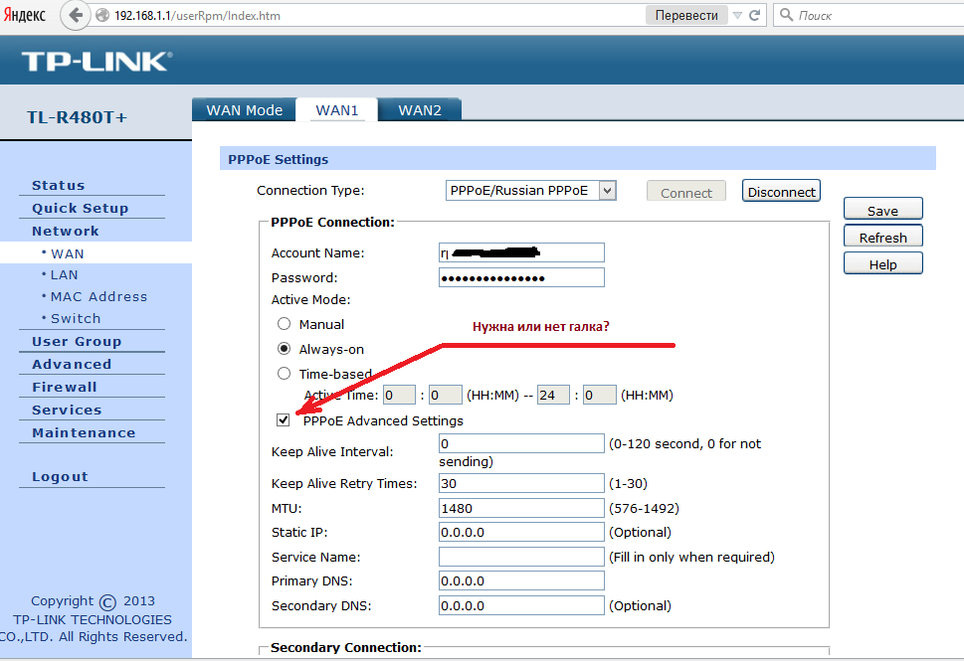Click the Secondary DNS field

click(x=521, y=605)
